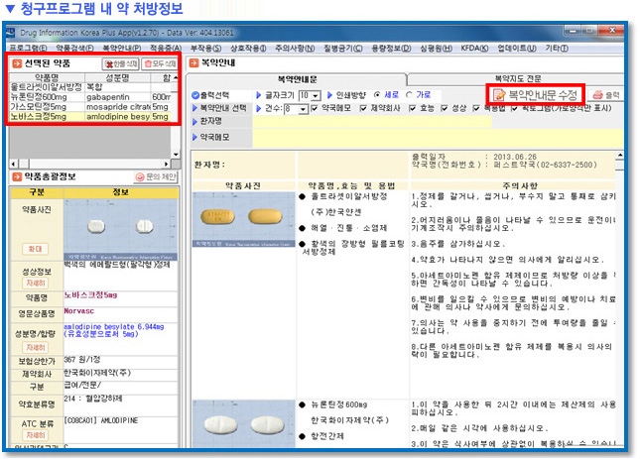The height and width of the screenshot is (459, 640).
Task: Click 자세히 button under 성분명/함량
Action: [36, 347]
